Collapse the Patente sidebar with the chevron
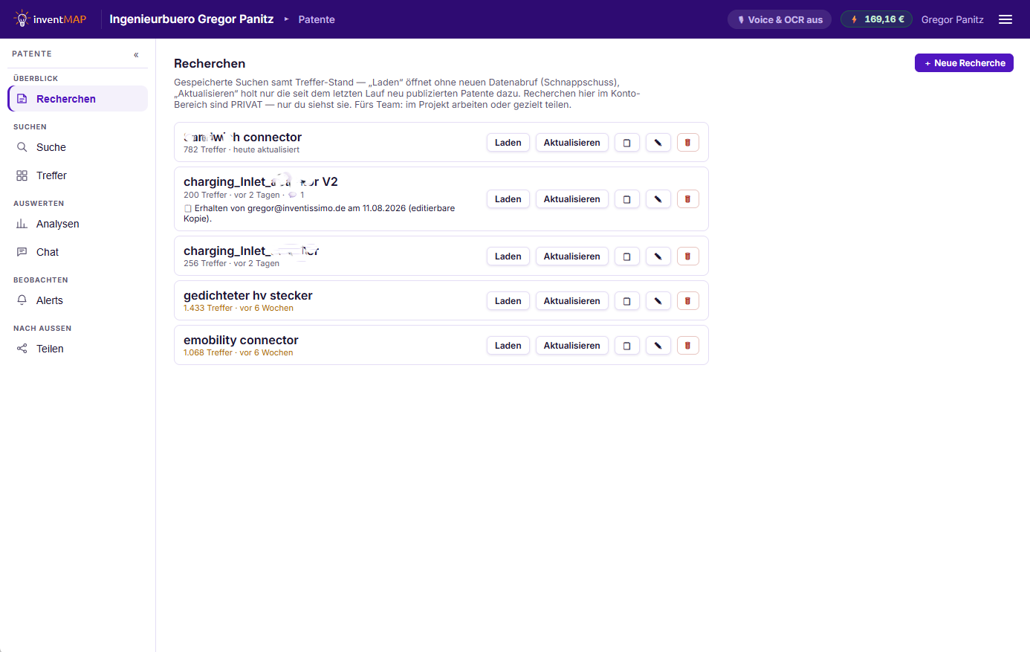1030x652 pixels. 136,54
